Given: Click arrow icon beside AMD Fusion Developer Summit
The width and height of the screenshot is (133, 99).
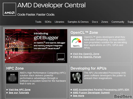Looking at the screenshot, I should (x=71, y=93).
